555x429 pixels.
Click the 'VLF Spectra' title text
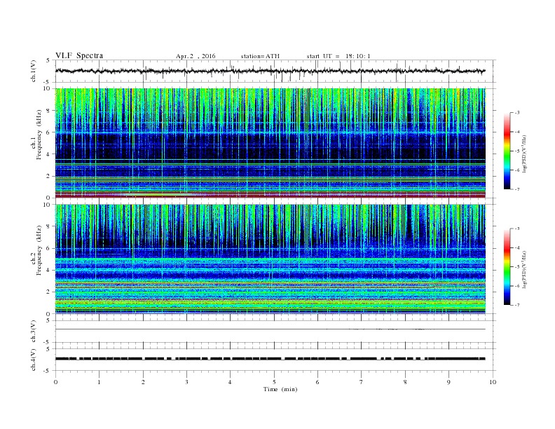pyautogui.click(x=79, y=55)
